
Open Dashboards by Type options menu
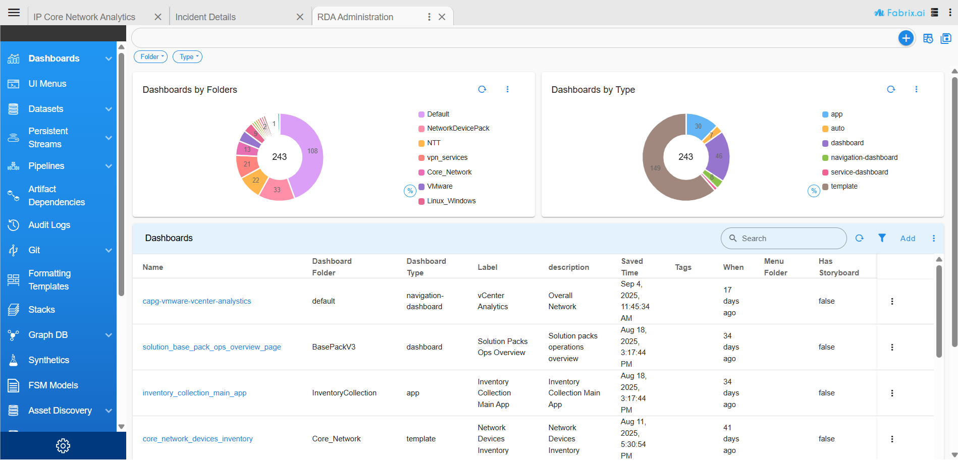(916, 89)
